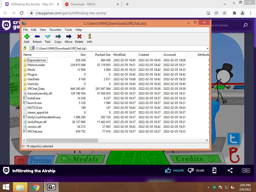The height and width of the screenshot is (192, 256).
Task: Click the Chrome profile avatar icon
Action: [242, 13]
